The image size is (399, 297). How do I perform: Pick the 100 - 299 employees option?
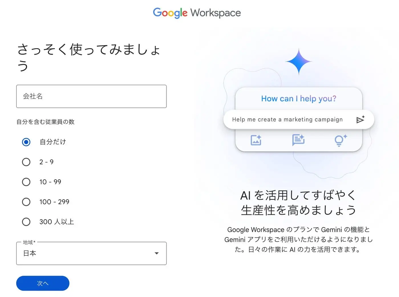(x=26, y=202)
